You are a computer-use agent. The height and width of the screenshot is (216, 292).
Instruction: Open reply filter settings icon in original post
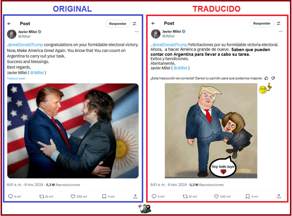134,24
